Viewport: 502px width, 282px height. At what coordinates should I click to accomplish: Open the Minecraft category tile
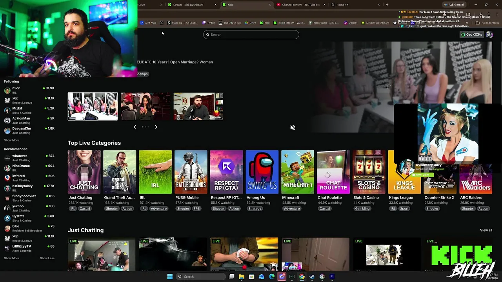pos(298,172)
